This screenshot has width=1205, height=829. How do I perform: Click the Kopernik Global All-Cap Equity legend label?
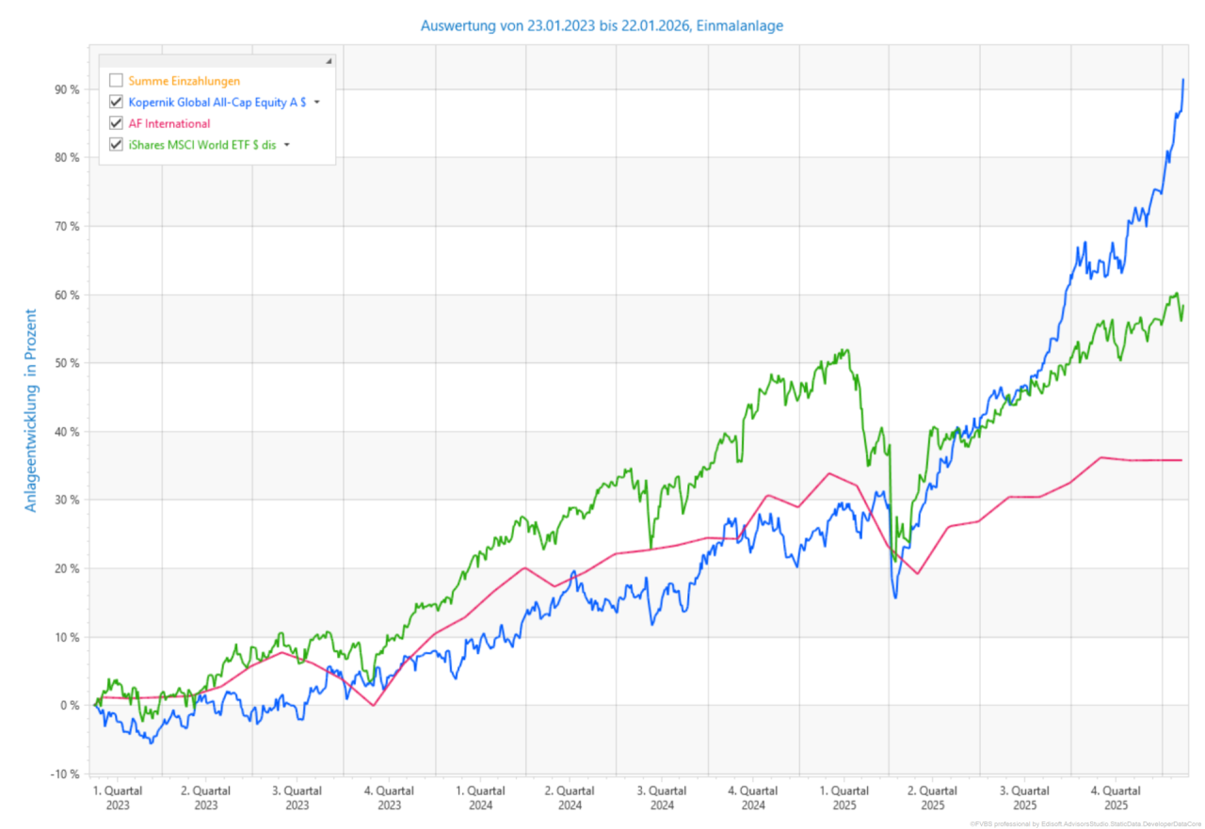pyautogui.click(x=217, y=102)
